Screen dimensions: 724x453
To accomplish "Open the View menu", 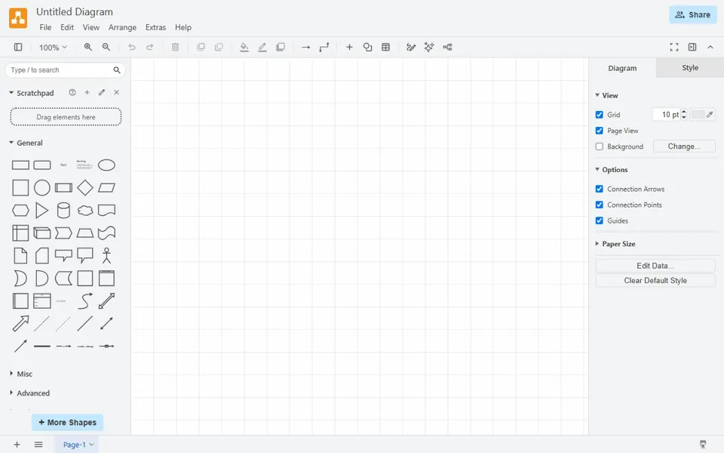I will 91,27.
